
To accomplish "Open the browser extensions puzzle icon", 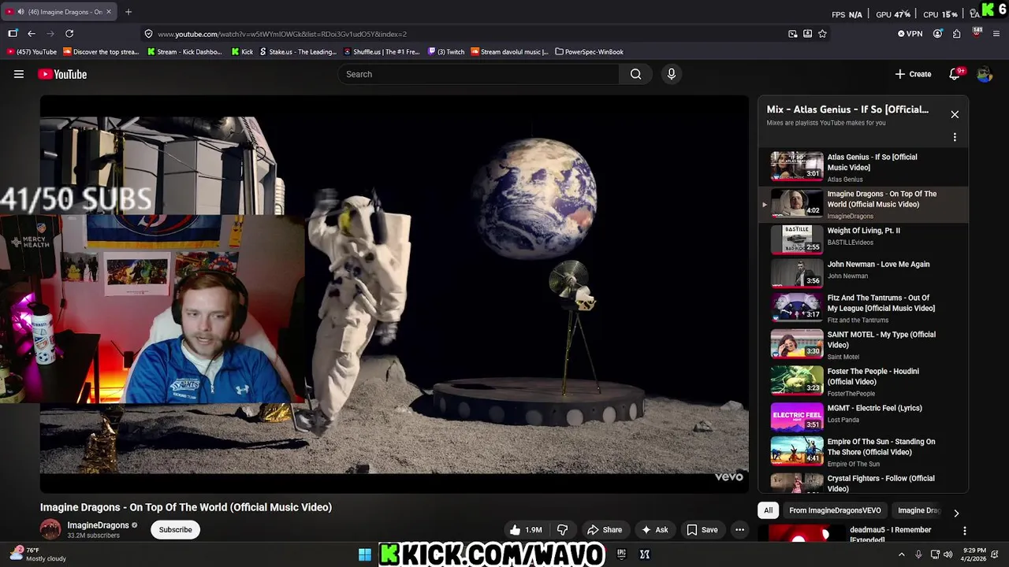I will pyautogui.click(x=956, y=34).
